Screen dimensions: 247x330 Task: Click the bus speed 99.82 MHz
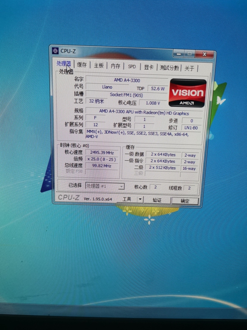coord(102,166)
